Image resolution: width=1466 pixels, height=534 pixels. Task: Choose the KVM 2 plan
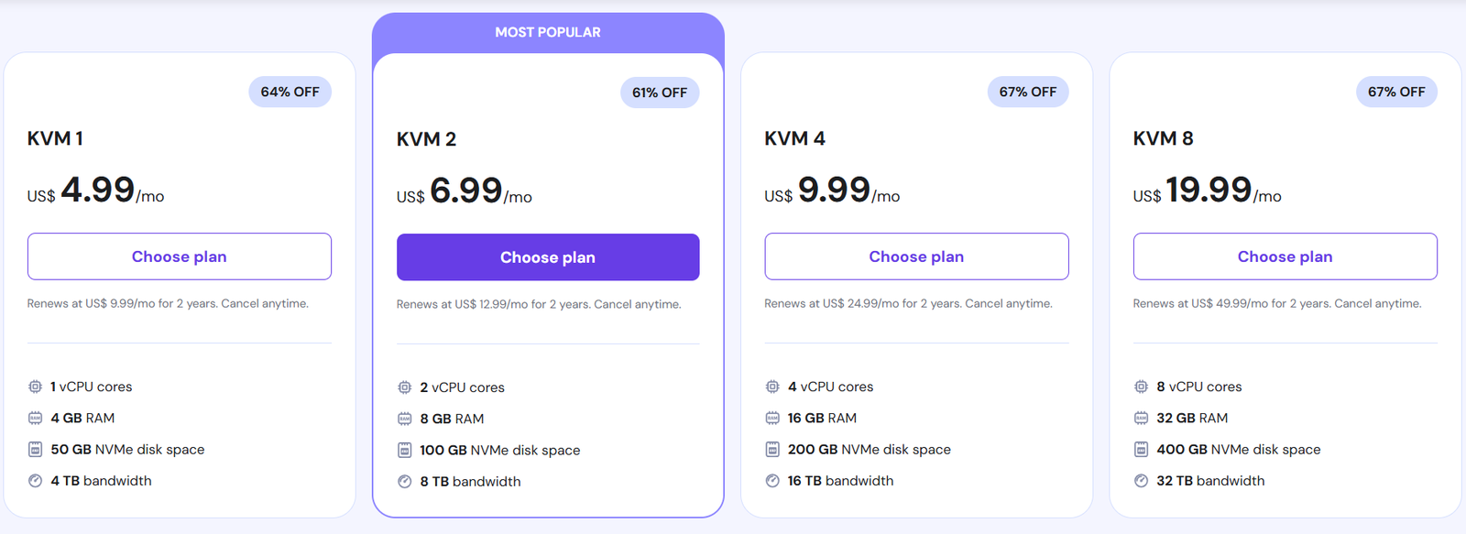(x=548, y=257)
